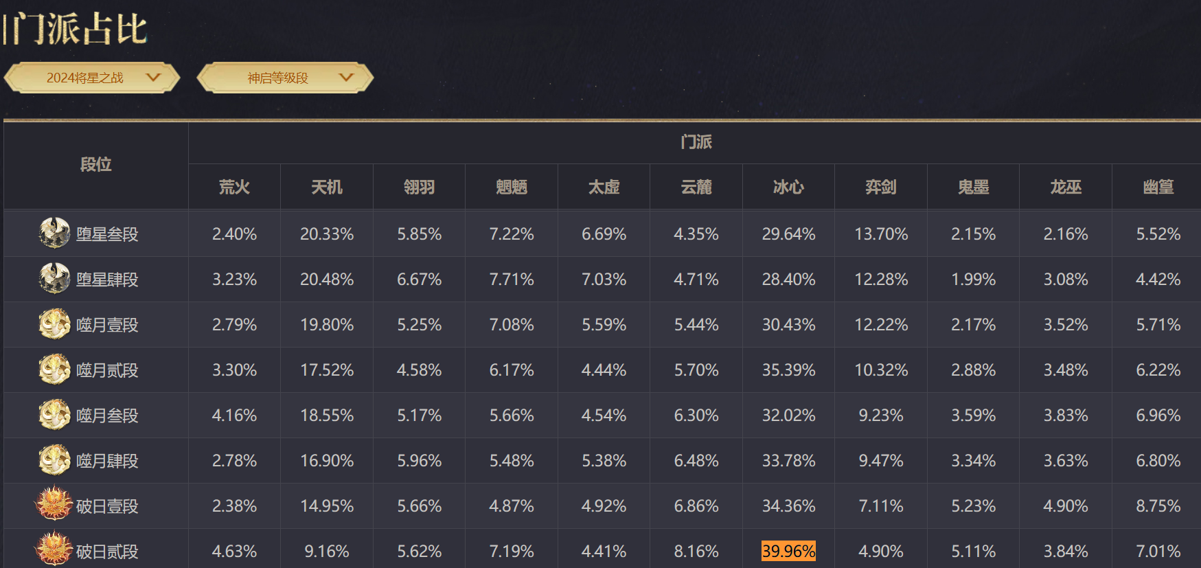Click the highlighted 39.96% cell

[x=788, y=551]
